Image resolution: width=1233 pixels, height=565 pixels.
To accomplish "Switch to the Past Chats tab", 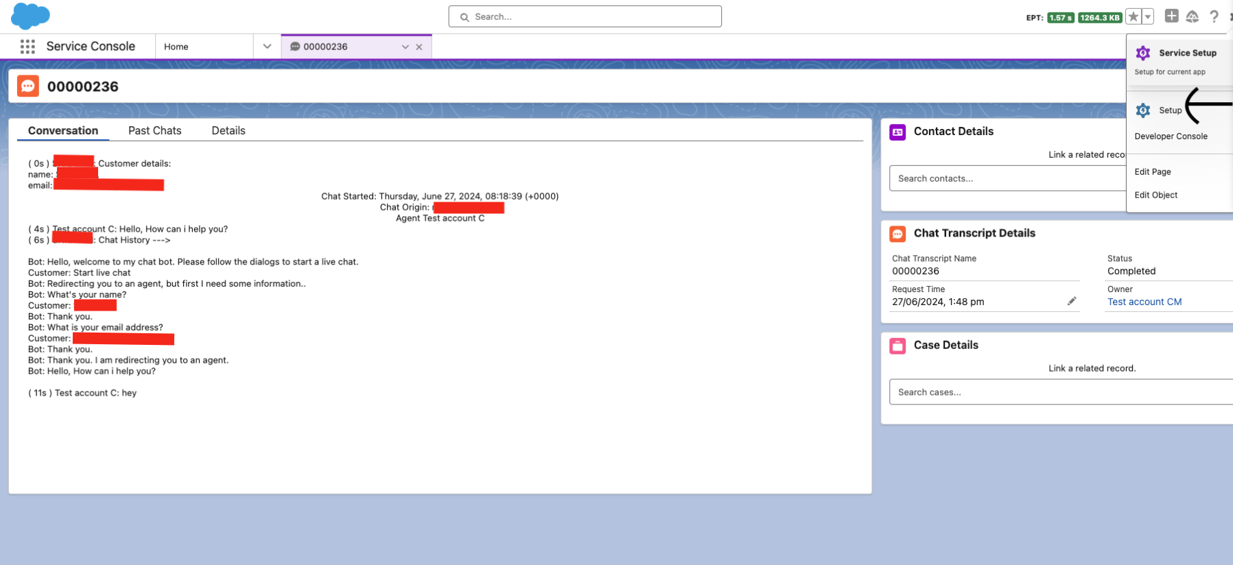I will [155, 131].
